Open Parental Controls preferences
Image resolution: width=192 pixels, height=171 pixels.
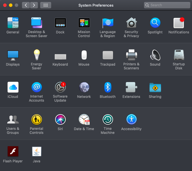point(36,119)
